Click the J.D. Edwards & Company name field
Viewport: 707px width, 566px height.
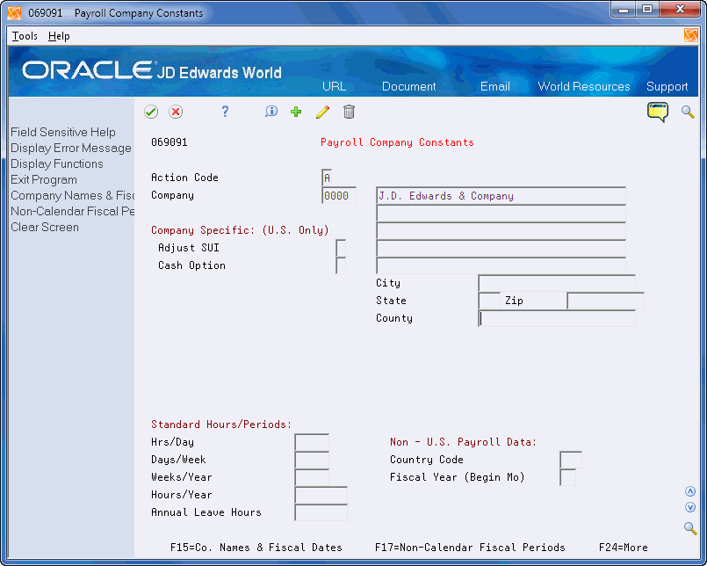(x=501, y=195)
